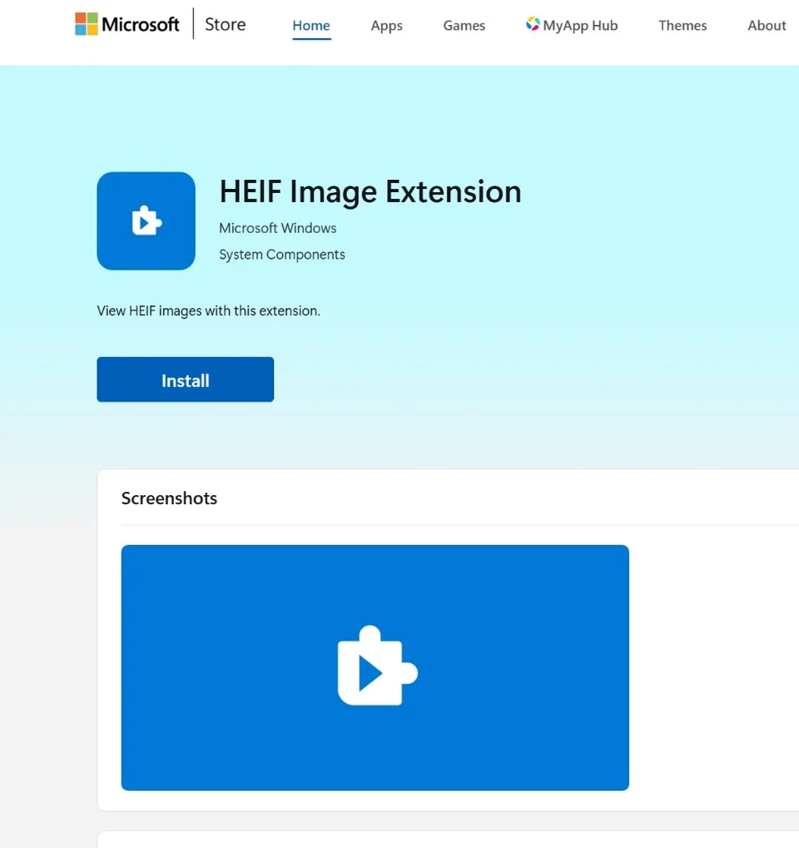Click the Microsoft logo in the header
Image resolution: width=799 pixels, height=848 pixels.
click(x=127, y=24)
